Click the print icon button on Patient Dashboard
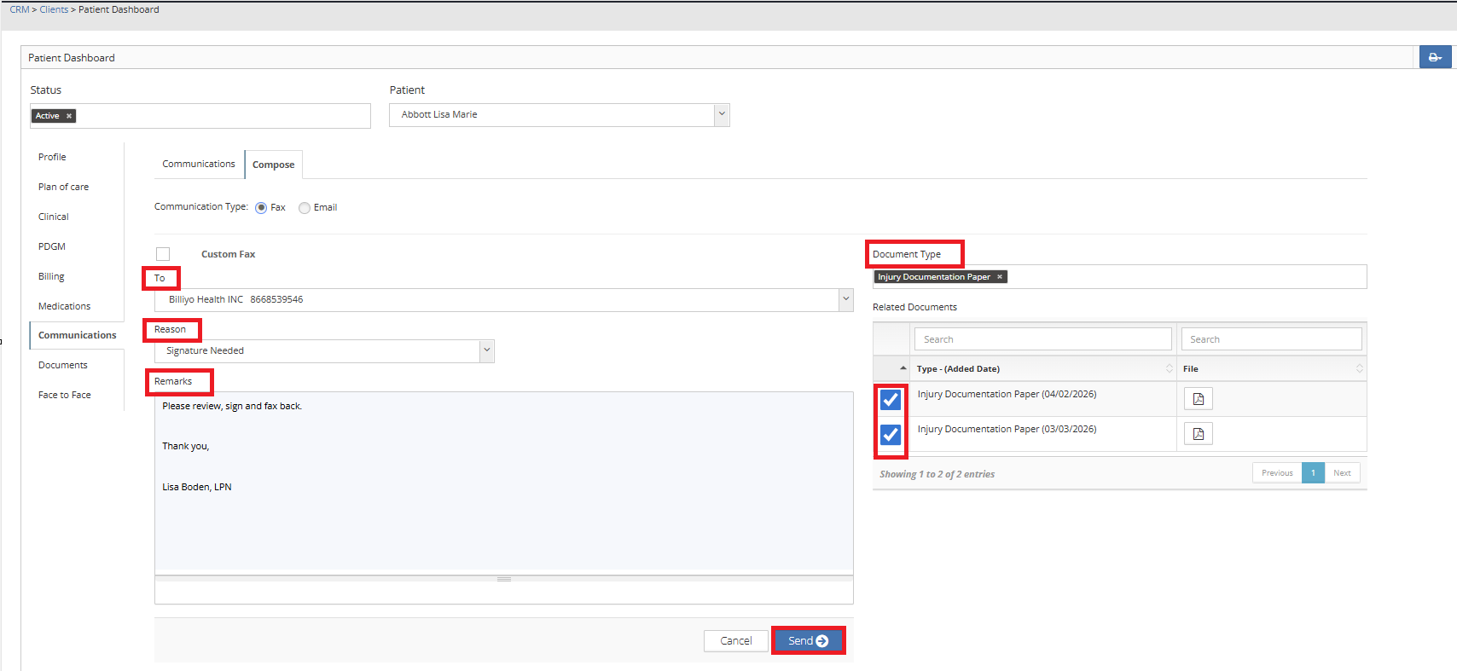Image resolution: width=1457 pixels, height=671 pixels. tap(1435, 57)
